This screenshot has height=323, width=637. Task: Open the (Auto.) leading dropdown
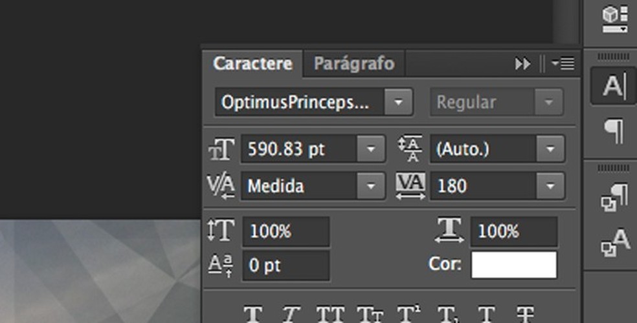pos(550,149)
